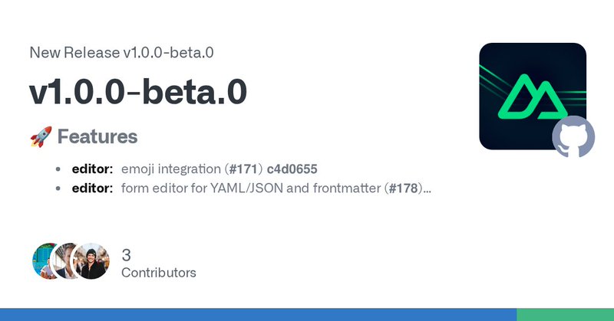Select the form editor YAML/JSON entry
The image size is (614, 321).
252,188
